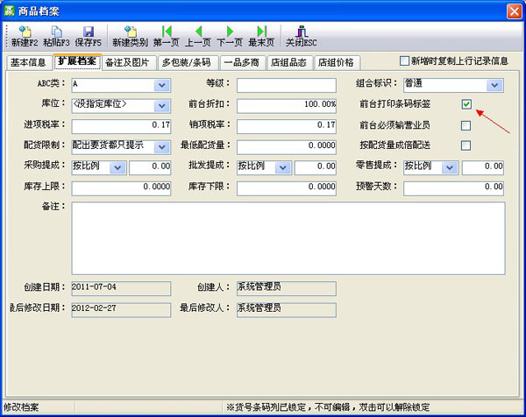Click 创建日期 field 2011-07-04

point(121,288)
